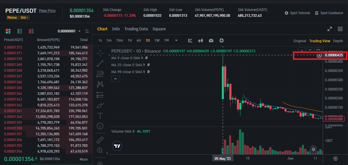Select the 1W time interval

(x=157, y=40)
